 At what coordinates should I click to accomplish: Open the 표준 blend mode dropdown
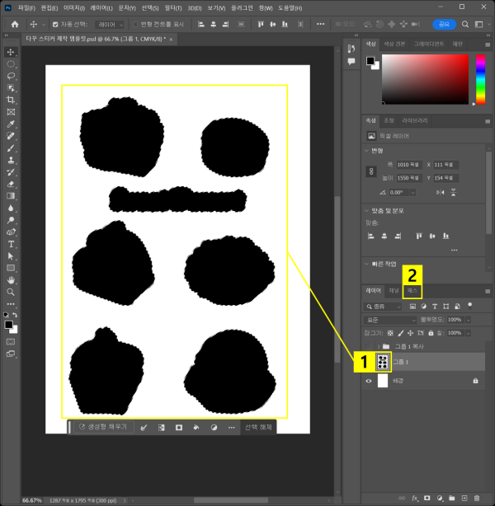point(389,320)
